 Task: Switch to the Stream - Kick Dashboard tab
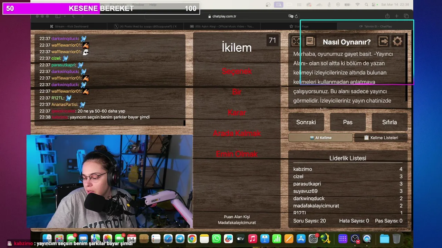(x=69, y=26)
